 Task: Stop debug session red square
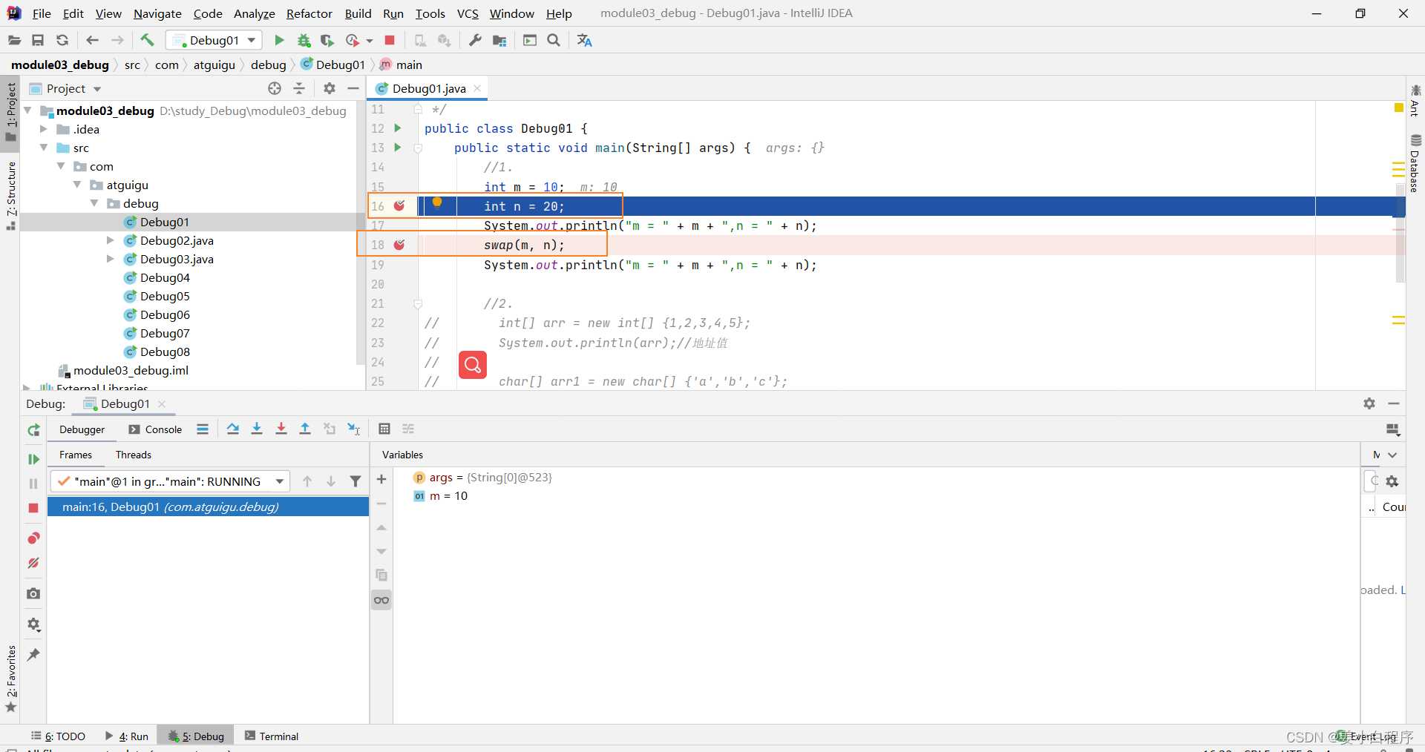(x=33, y=508)
